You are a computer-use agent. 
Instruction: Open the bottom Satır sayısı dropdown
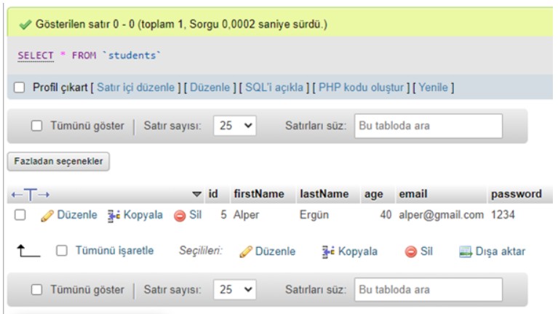(236, 289)
